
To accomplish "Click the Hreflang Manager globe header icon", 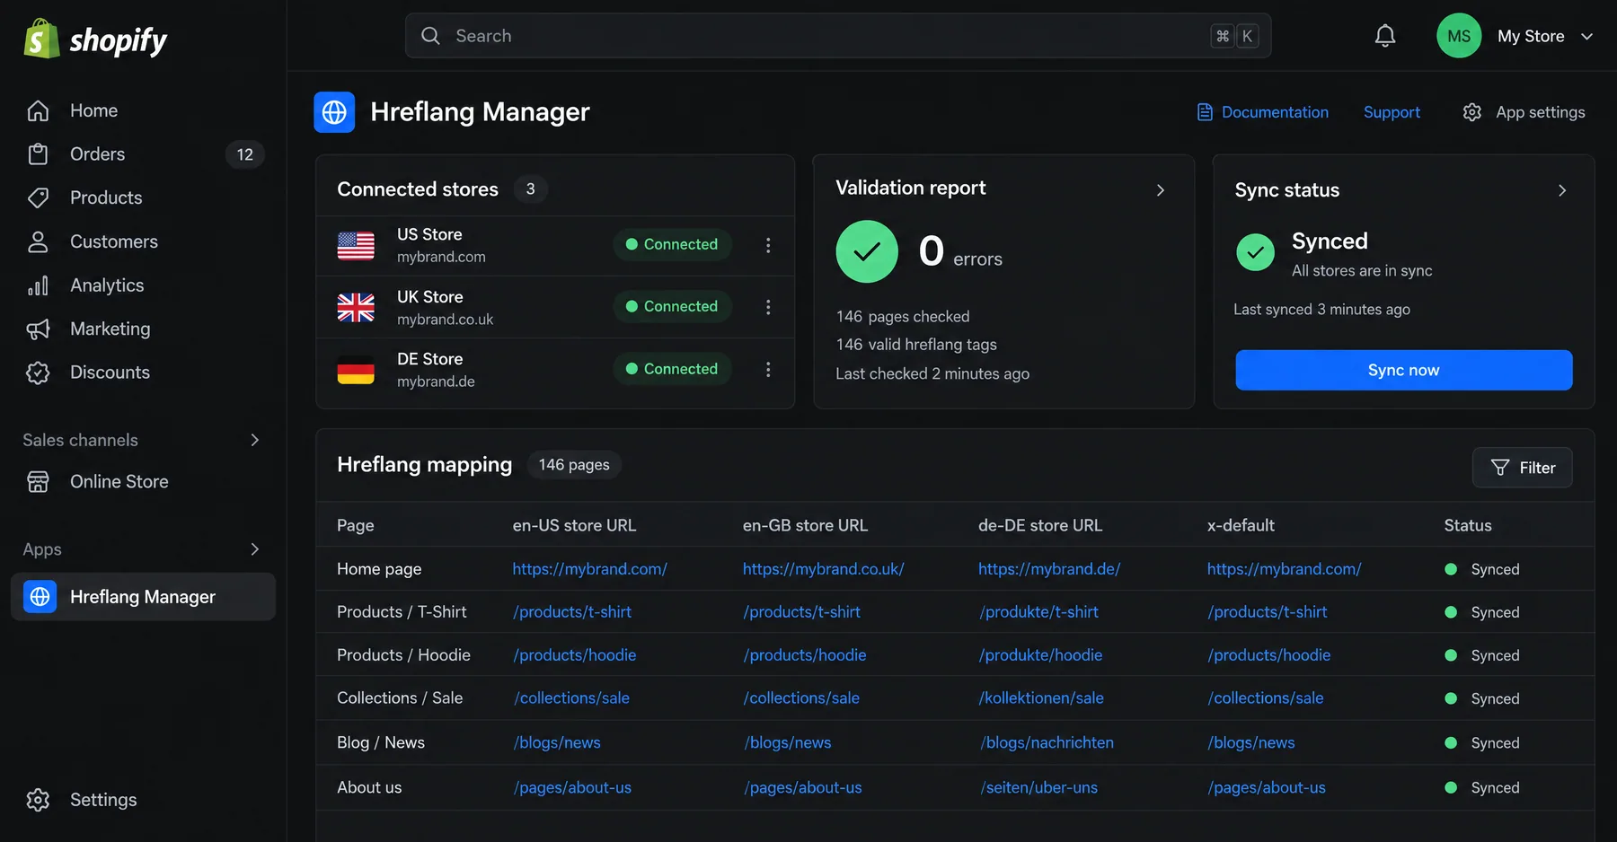I will click(334, 112).
